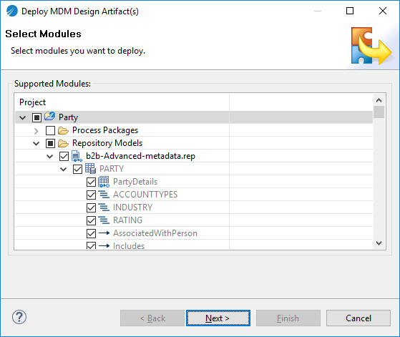Click the Next button
Screen dimensions: 400x337
218,318
